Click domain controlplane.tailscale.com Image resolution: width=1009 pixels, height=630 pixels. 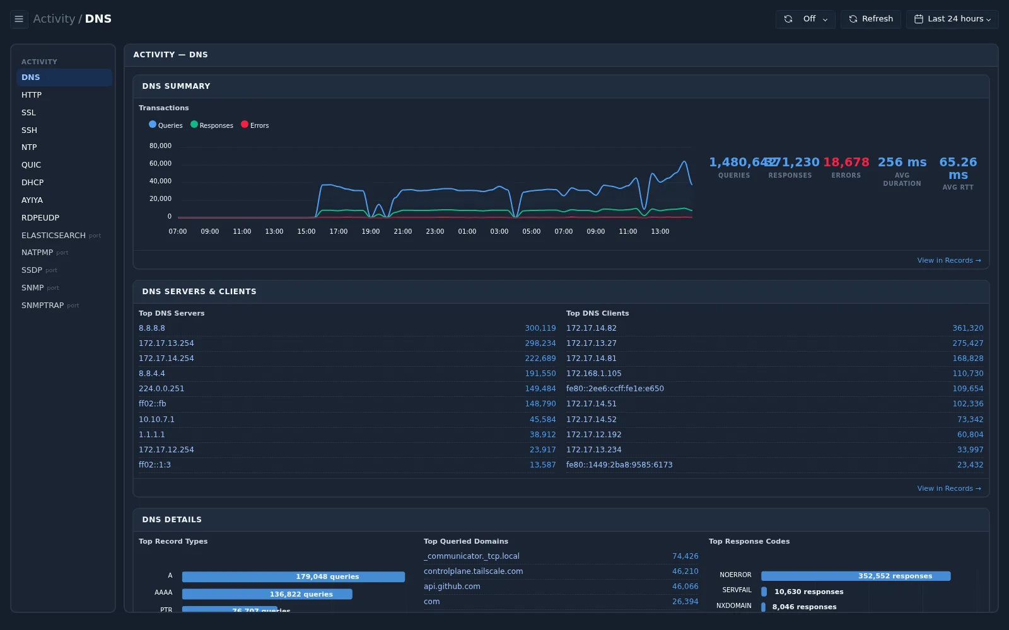click(474, 571)
